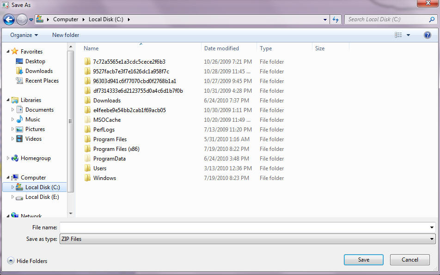Click the Refresh icon beside address bar
Screen dimensions: 440x275
(336, 19)
